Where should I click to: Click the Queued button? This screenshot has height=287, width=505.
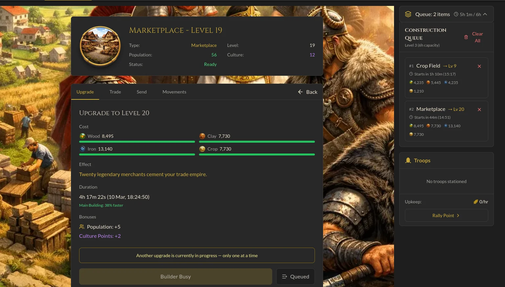[x=296, y=277]
